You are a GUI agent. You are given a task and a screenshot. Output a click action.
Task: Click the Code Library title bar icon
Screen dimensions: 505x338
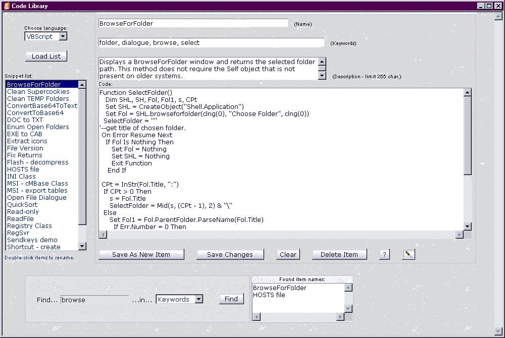(x=7, y=6)
